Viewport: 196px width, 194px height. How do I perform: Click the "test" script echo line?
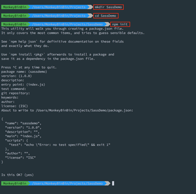(60, 145)
